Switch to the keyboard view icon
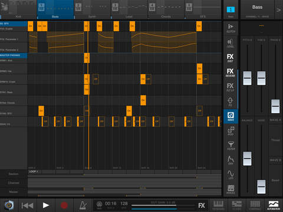283x212 pixels. tap(218, 206)
